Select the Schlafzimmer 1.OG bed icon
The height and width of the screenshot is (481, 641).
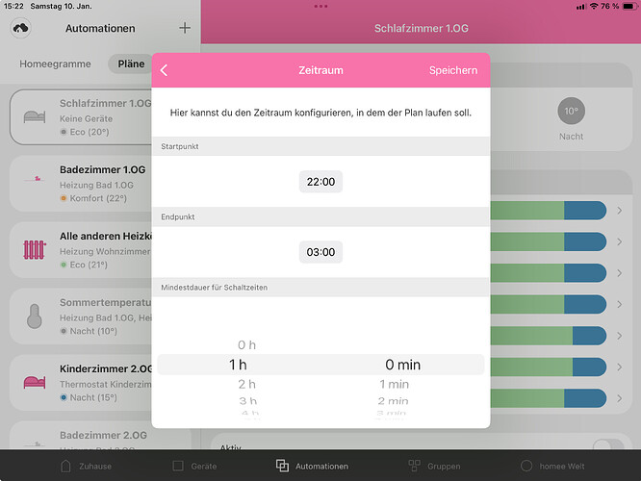35,116
